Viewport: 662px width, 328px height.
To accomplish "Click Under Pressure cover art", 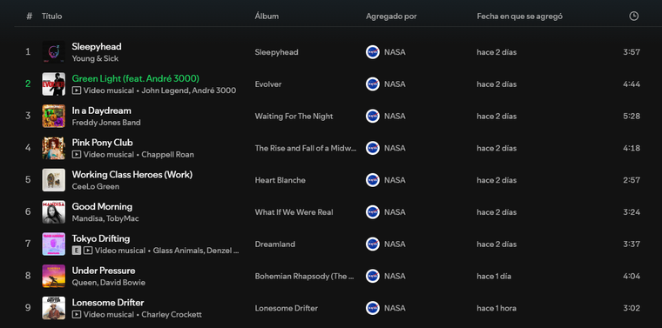I will pyautogui.click(x=54, y=276).
